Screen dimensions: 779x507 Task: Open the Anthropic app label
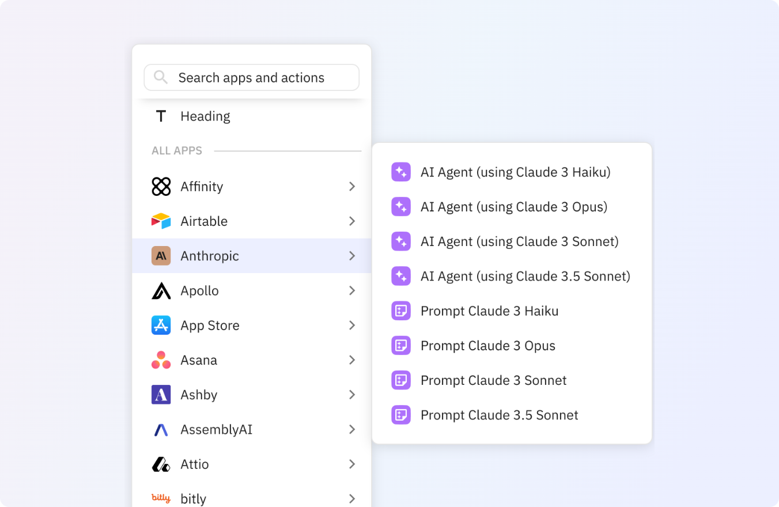210,256
